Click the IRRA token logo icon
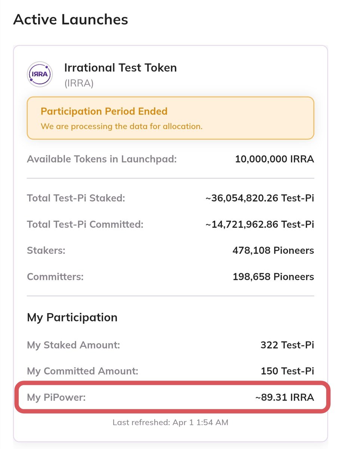 coord(40,74)
